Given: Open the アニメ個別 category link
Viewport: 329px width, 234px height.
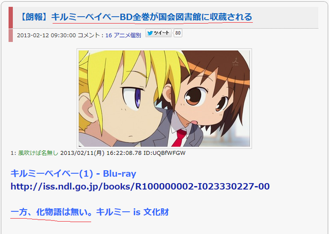Looking at the screenshot, I should 127,35.
